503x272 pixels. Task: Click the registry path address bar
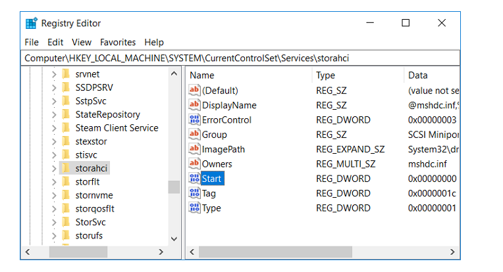tap(240, 58)
